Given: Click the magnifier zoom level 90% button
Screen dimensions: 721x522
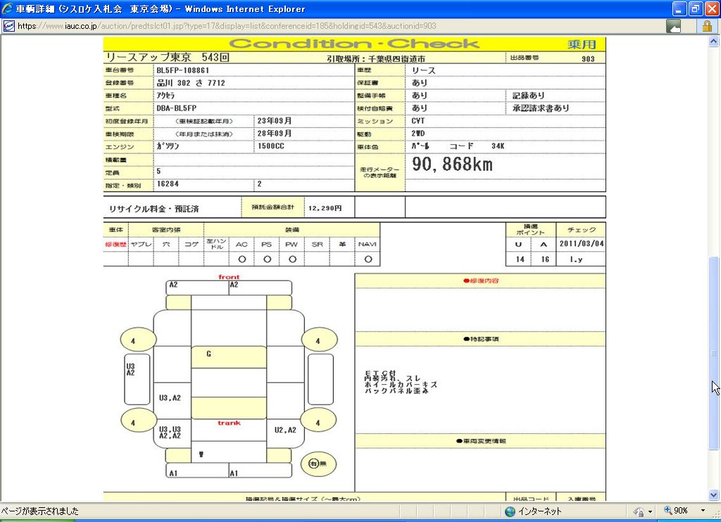Looking at the screenshot, I should coord(675,511).
